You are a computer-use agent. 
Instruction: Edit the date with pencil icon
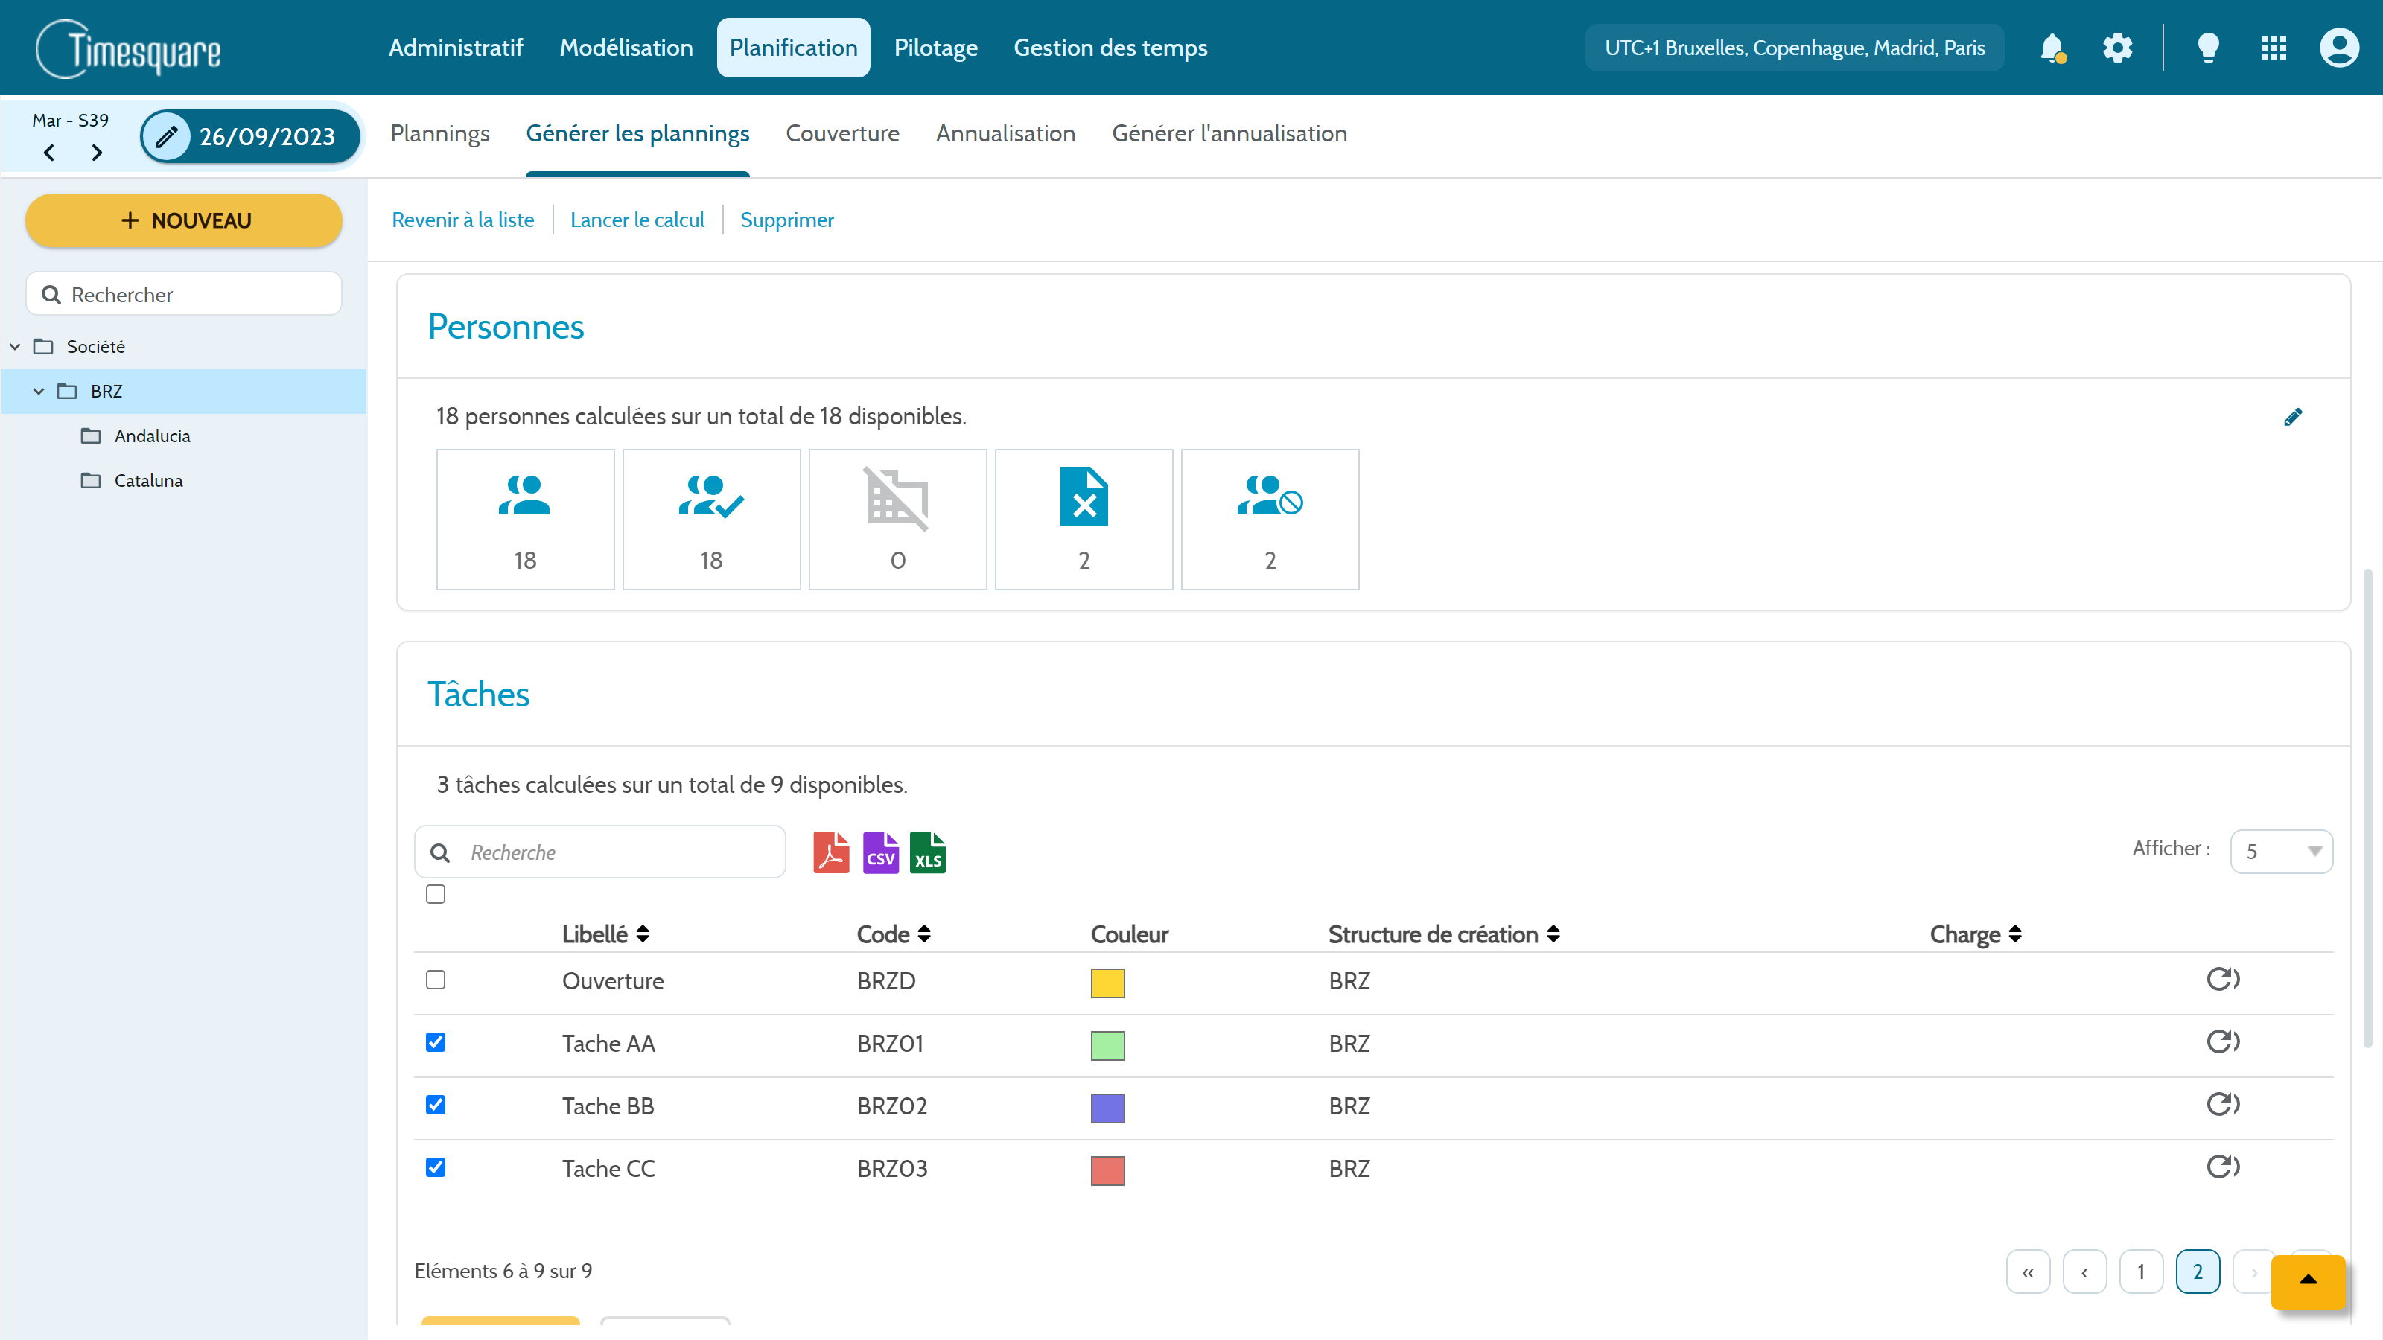pyautogui.click(x=167, y=137)
